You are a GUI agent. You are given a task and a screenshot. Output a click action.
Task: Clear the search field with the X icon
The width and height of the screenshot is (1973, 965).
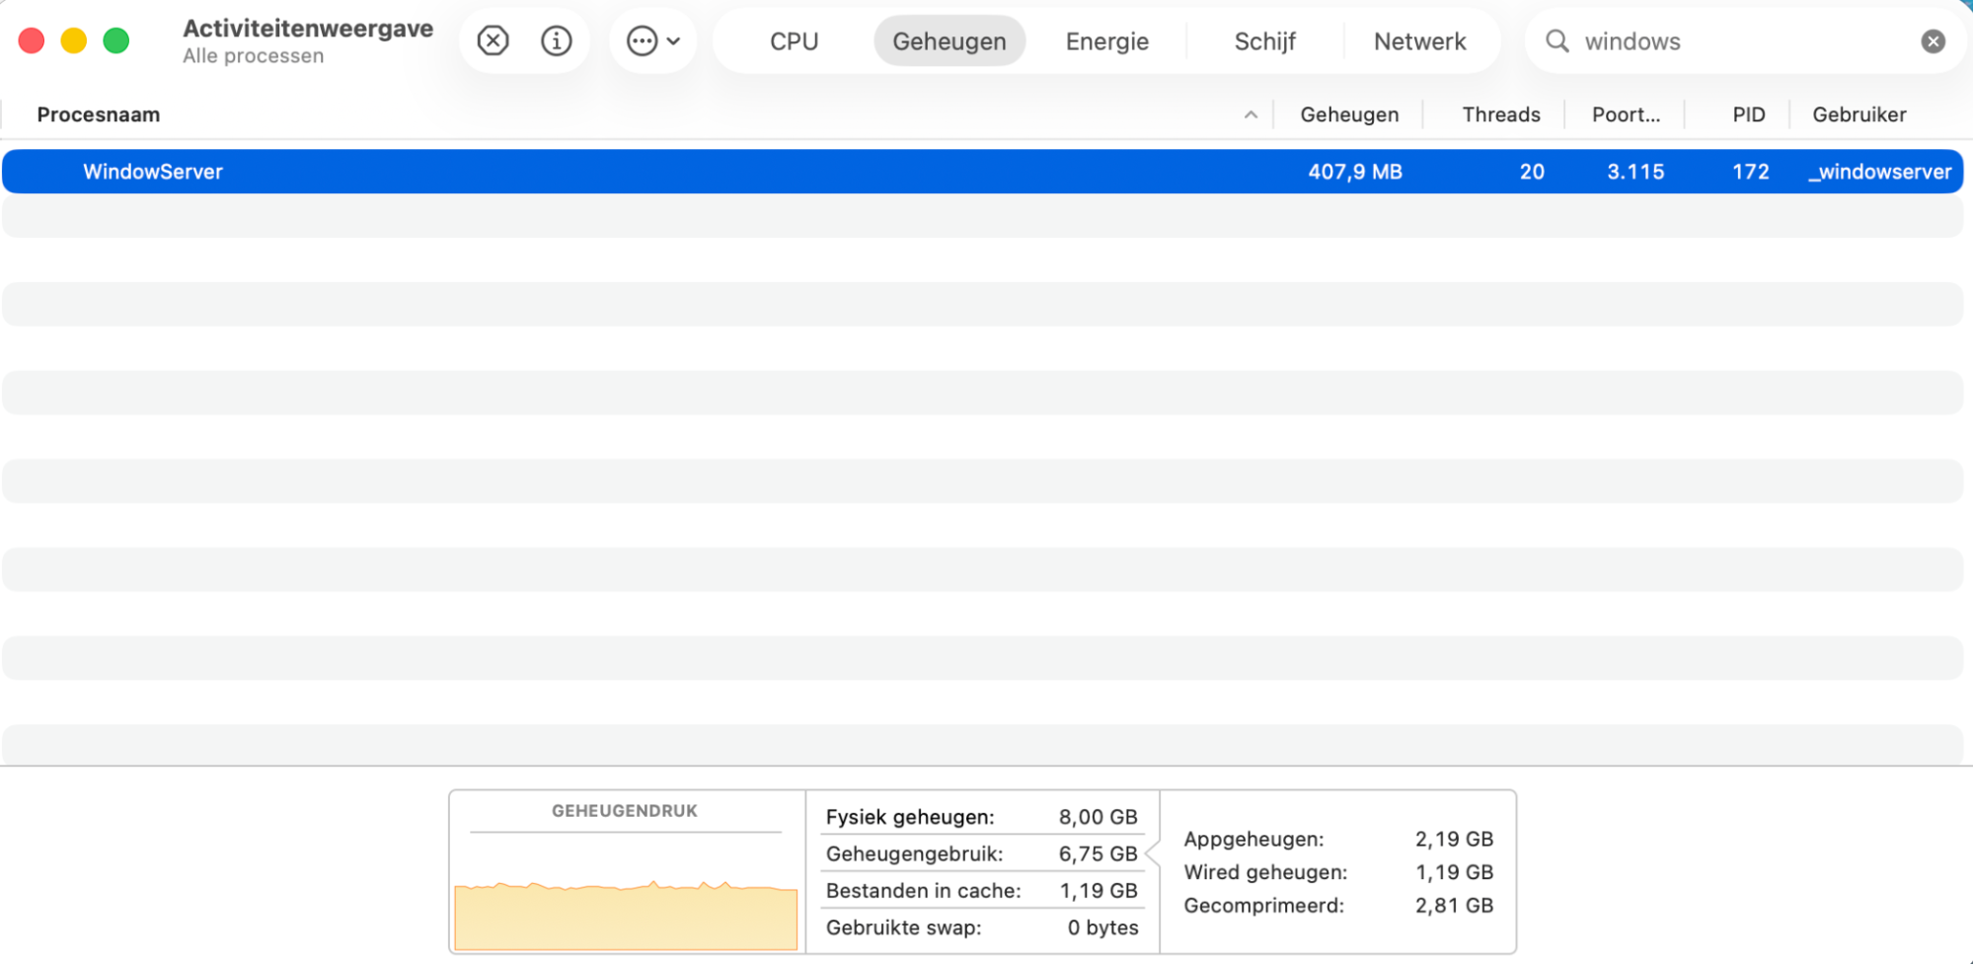tap(1933, 40)
